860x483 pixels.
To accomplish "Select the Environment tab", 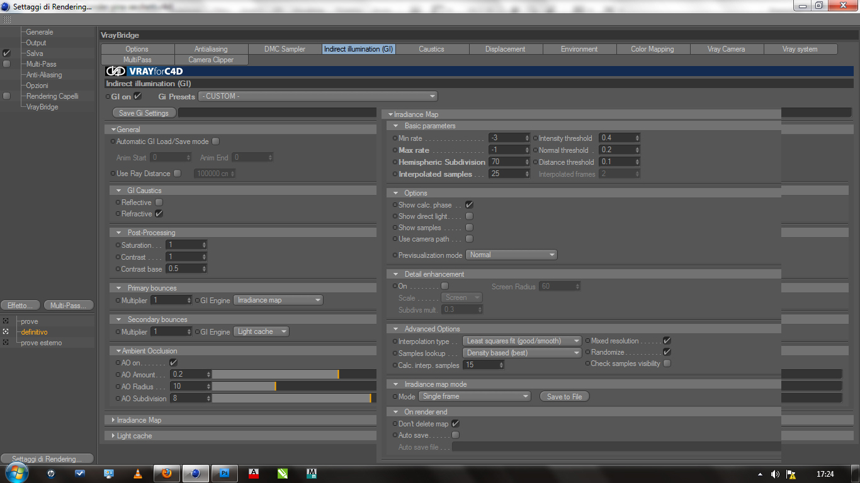I will (x=579, y=49).
